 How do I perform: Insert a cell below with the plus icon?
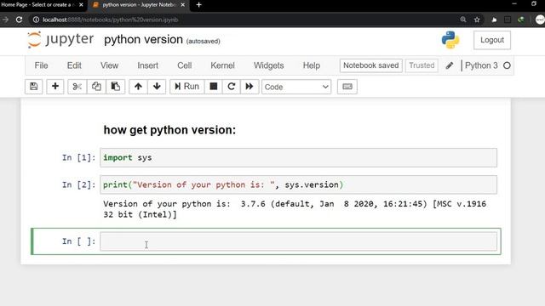pyautogui.click(x=54, y=87)
